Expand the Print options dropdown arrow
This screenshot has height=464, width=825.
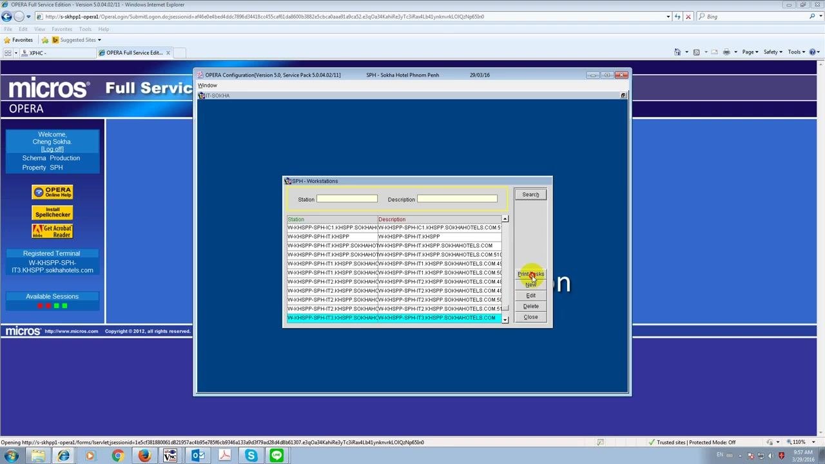[735, 52]
